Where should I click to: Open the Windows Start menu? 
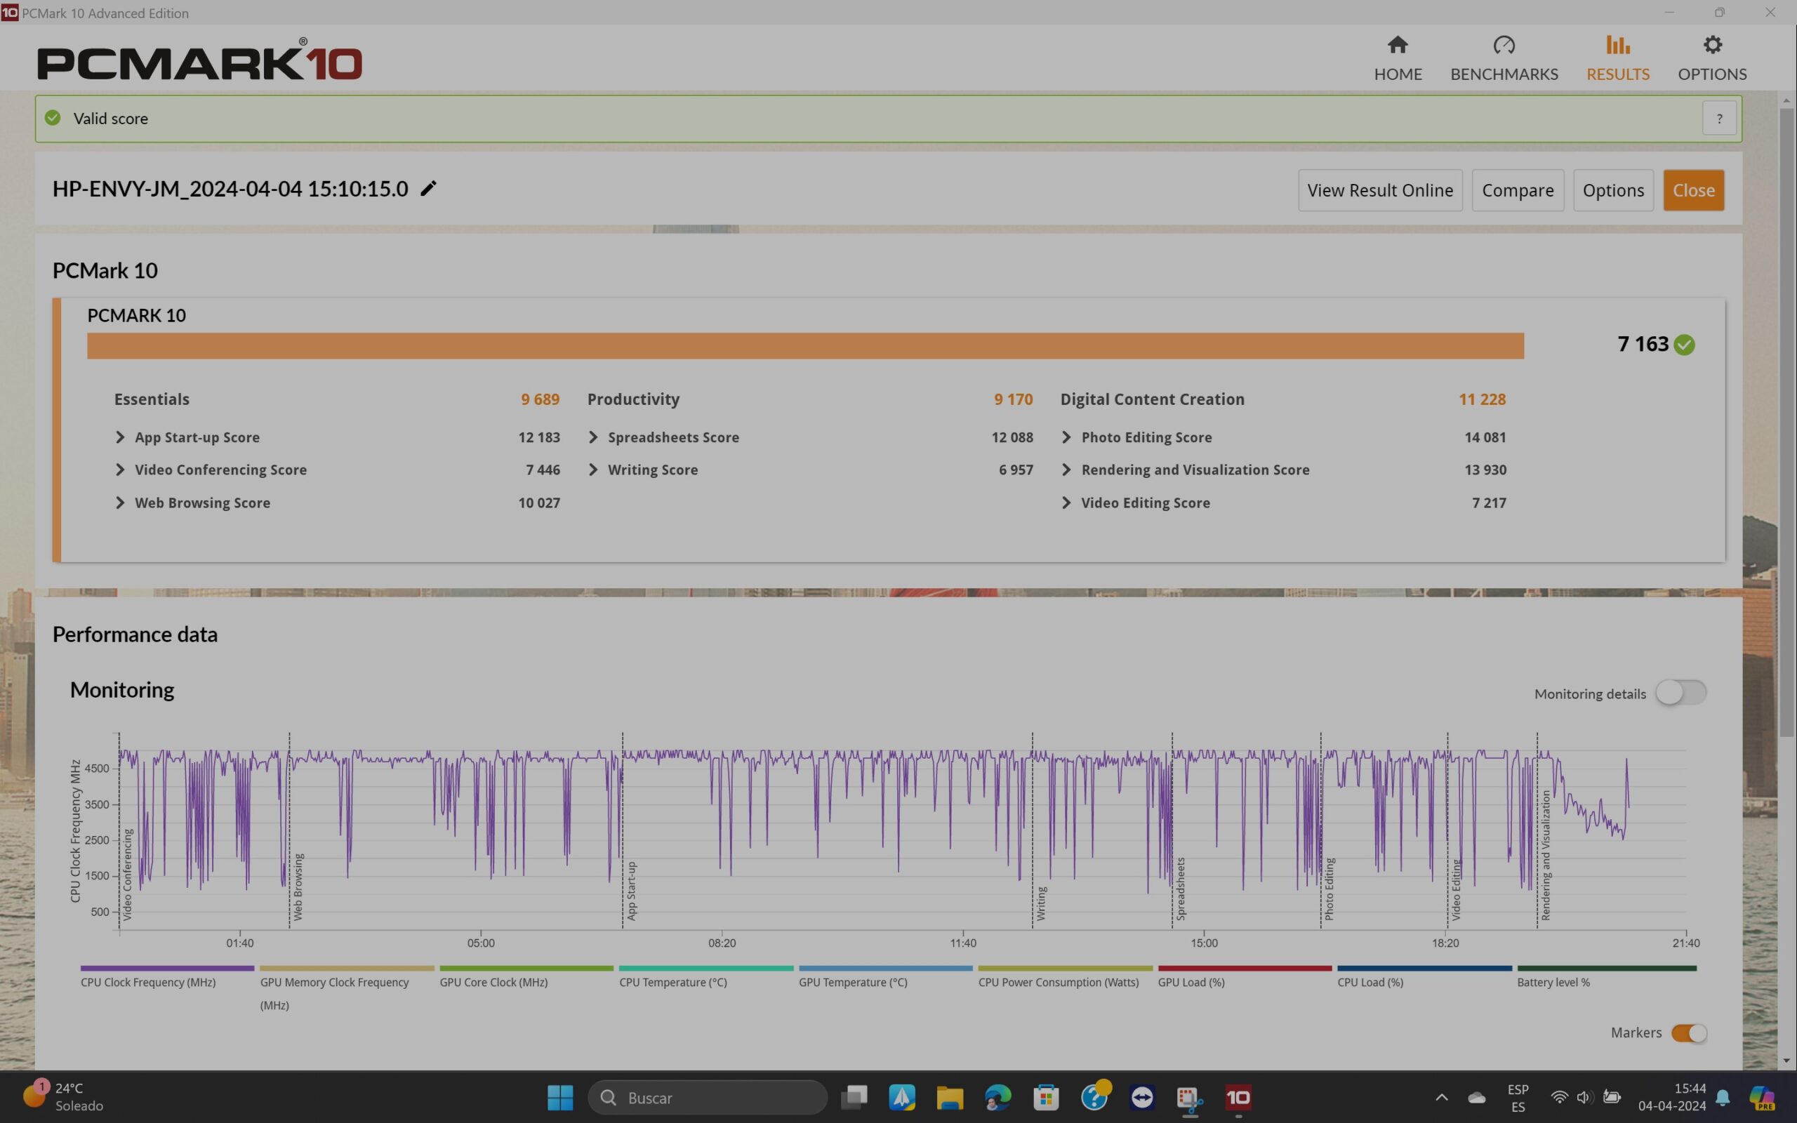click(560, 1098)
